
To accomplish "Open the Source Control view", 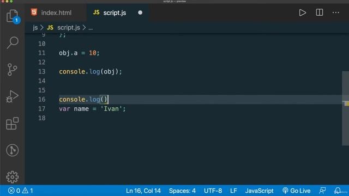I will 12,70.
